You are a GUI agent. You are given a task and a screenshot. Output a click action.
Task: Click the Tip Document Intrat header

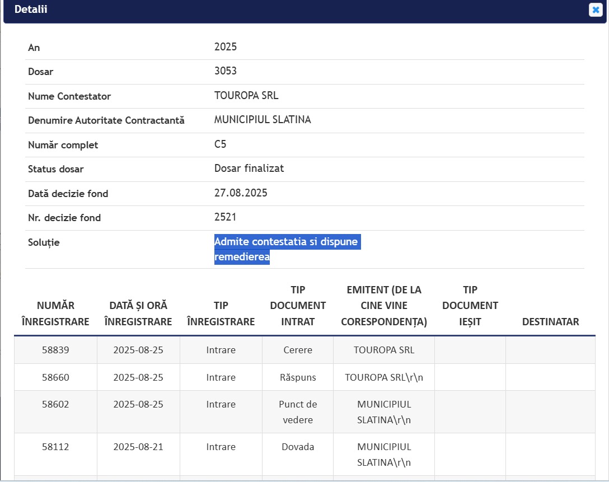click(298, 306)
